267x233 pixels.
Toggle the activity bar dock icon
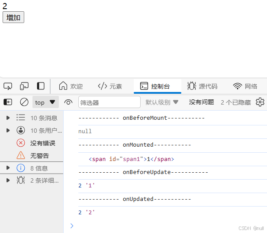[41, 86]
